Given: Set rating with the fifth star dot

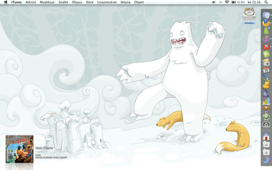Looking at the screenshot, I should click(x=46, y=151).
